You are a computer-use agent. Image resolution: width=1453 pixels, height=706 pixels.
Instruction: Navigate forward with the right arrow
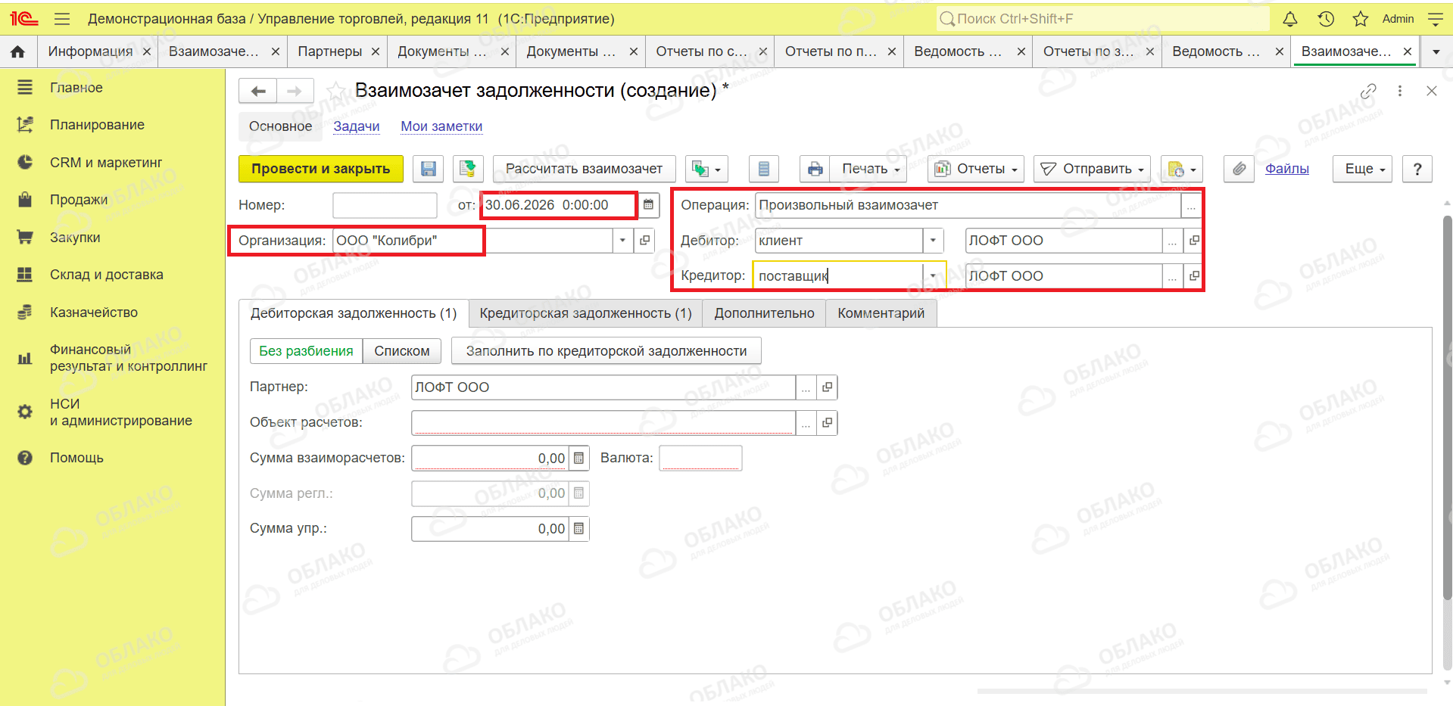point(295,92)
